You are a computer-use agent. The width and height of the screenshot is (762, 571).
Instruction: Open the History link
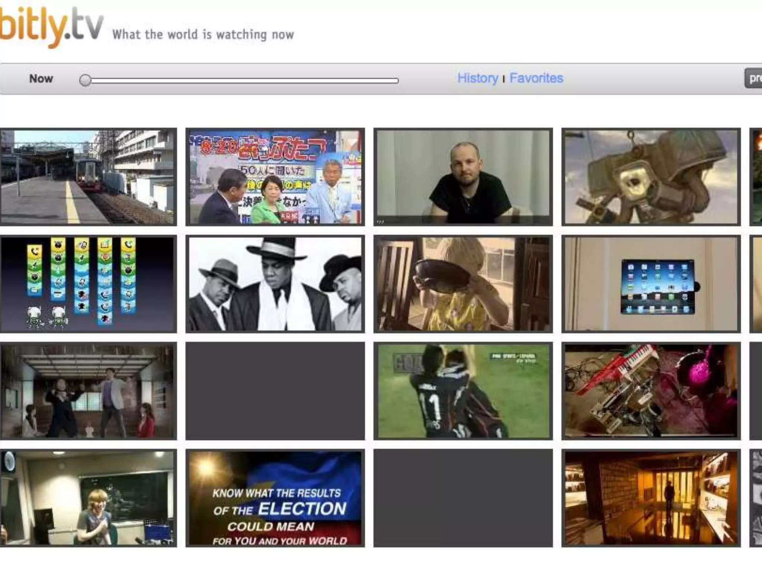click(477, 78)
